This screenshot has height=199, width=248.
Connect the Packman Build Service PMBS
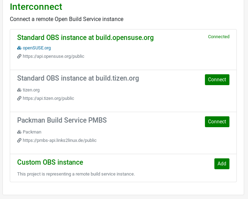[x=217, y=122]
